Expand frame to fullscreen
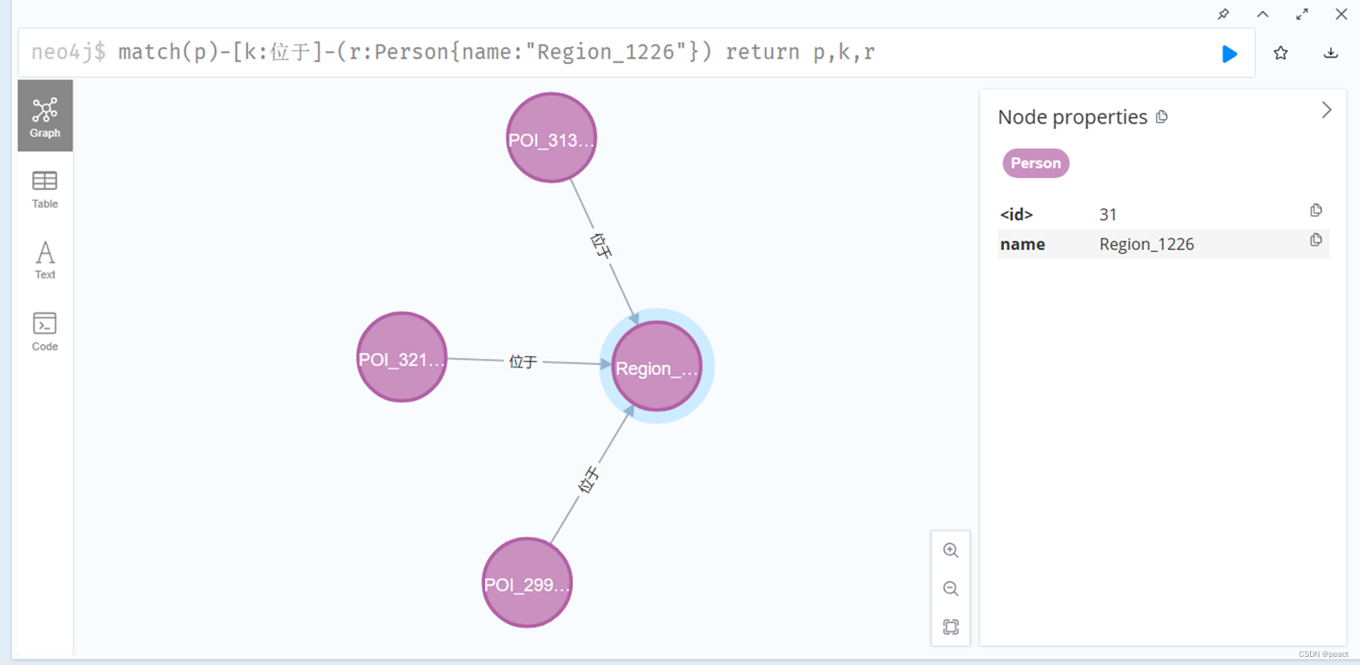 point(1302,13)
